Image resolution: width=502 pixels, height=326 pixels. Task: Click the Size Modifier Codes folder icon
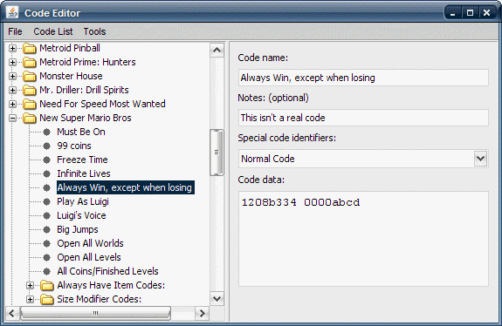[47, 299]
